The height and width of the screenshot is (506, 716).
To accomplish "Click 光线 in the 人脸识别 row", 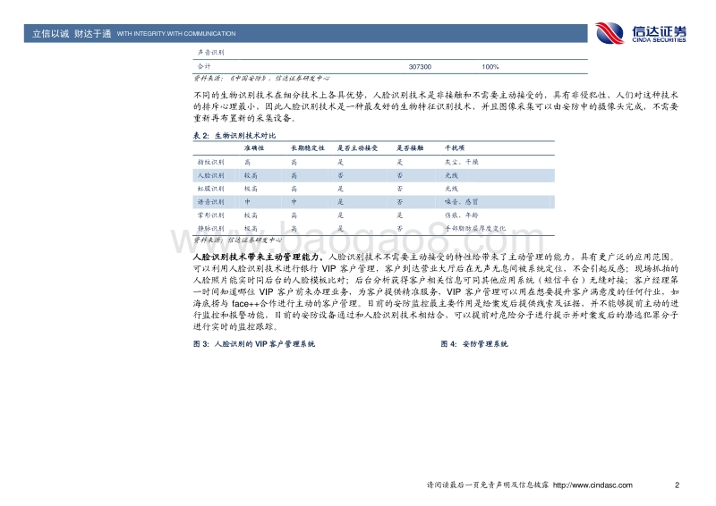I will pos(451,175).
